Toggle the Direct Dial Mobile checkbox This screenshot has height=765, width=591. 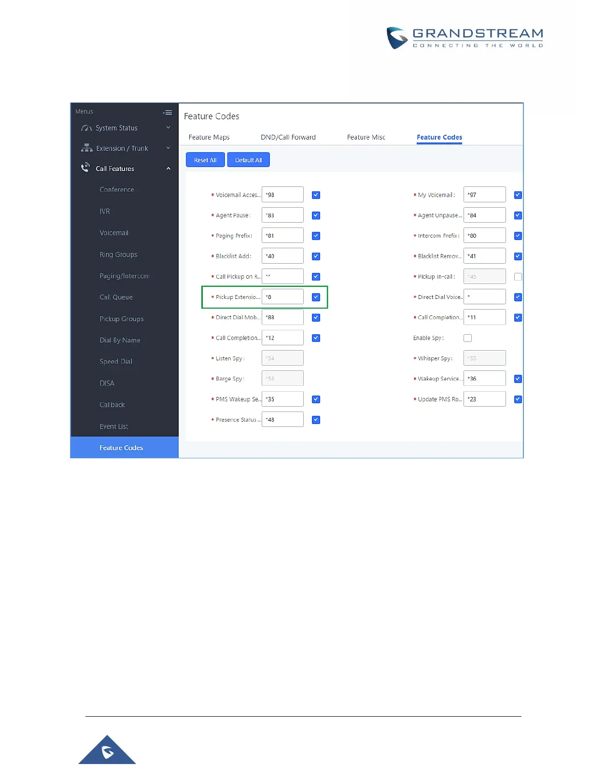[x=316, y=317]
